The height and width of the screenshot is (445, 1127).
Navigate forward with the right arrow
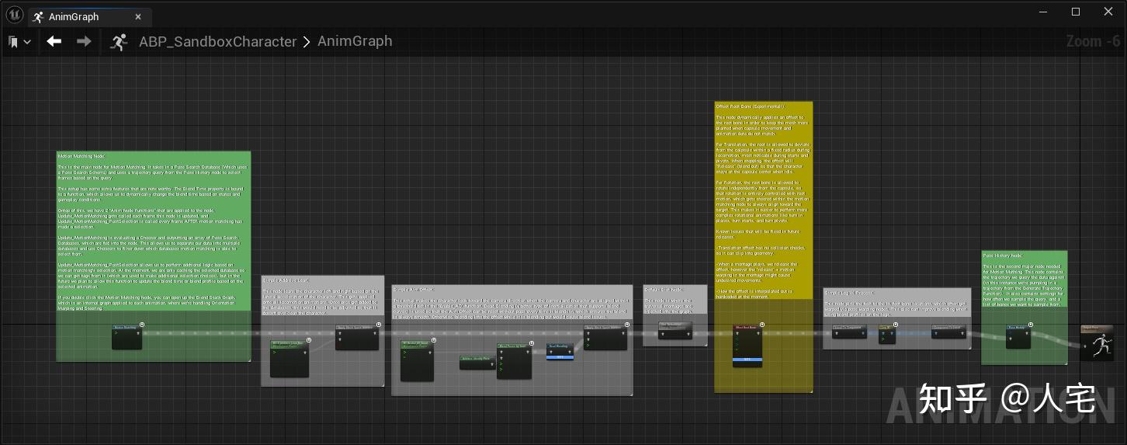[x=84, y=41]
